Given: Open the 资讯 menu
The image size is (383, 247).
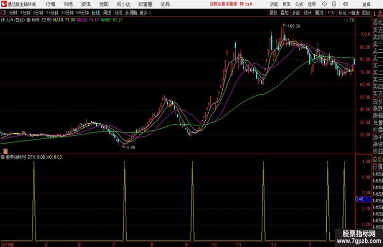Looking at the screenshot, I should pyautogui.click(x=86, y=4).
